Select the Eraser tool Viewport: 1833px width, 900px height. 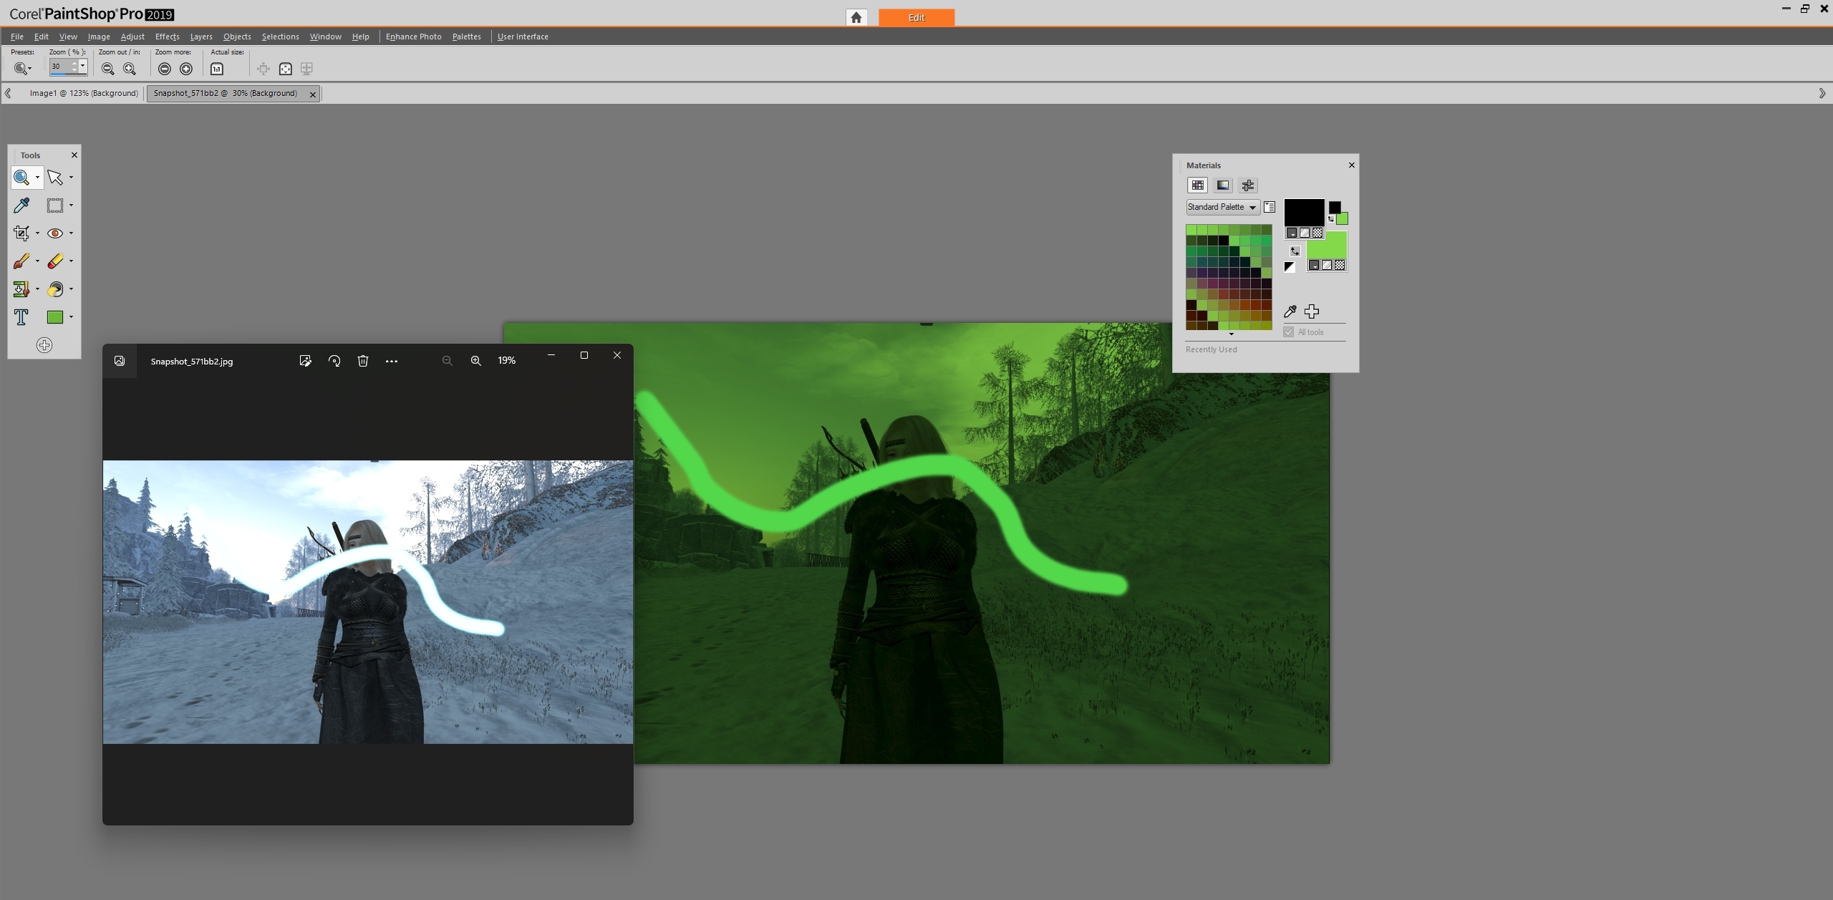tap(55, 261)
